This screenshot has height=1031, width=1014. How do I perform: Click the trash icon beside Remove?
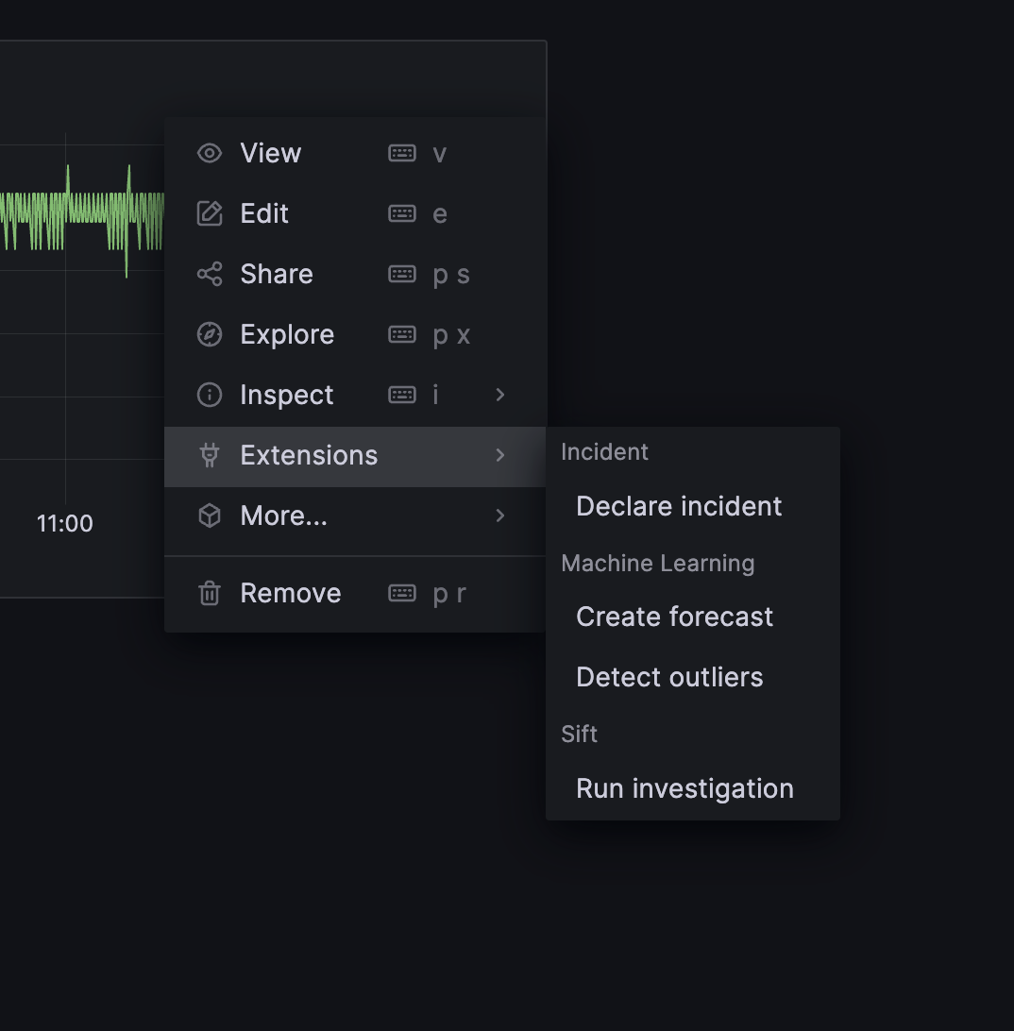pos(209,593)
